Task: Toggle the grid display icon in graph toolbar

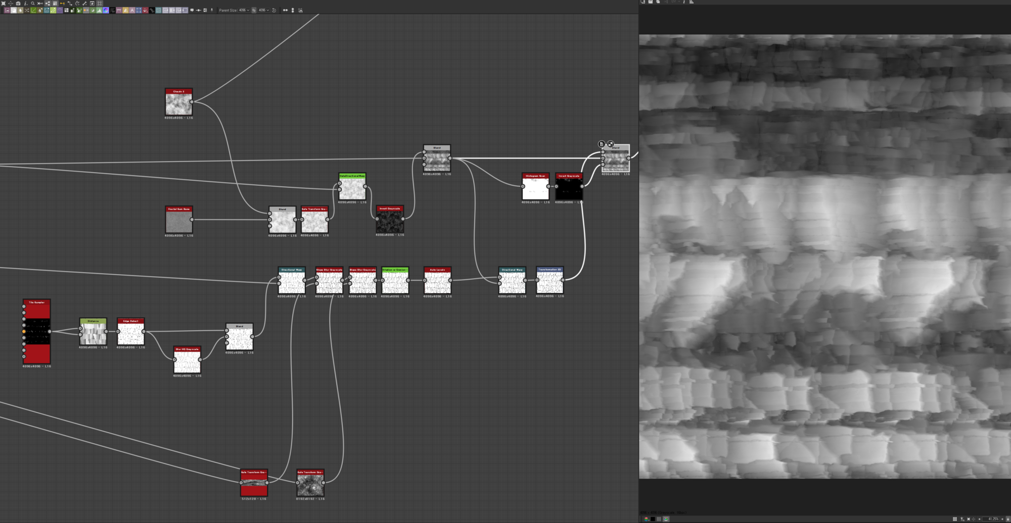Action: point(100,4)
